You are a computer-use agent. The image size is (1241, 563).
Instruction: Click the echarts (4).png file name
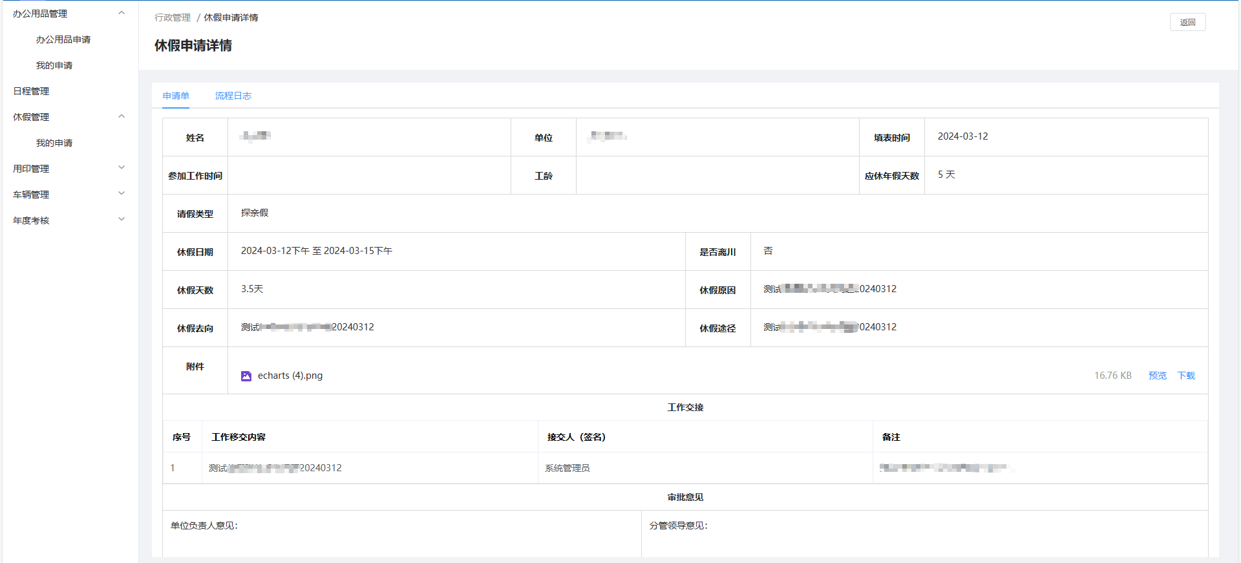290,376
